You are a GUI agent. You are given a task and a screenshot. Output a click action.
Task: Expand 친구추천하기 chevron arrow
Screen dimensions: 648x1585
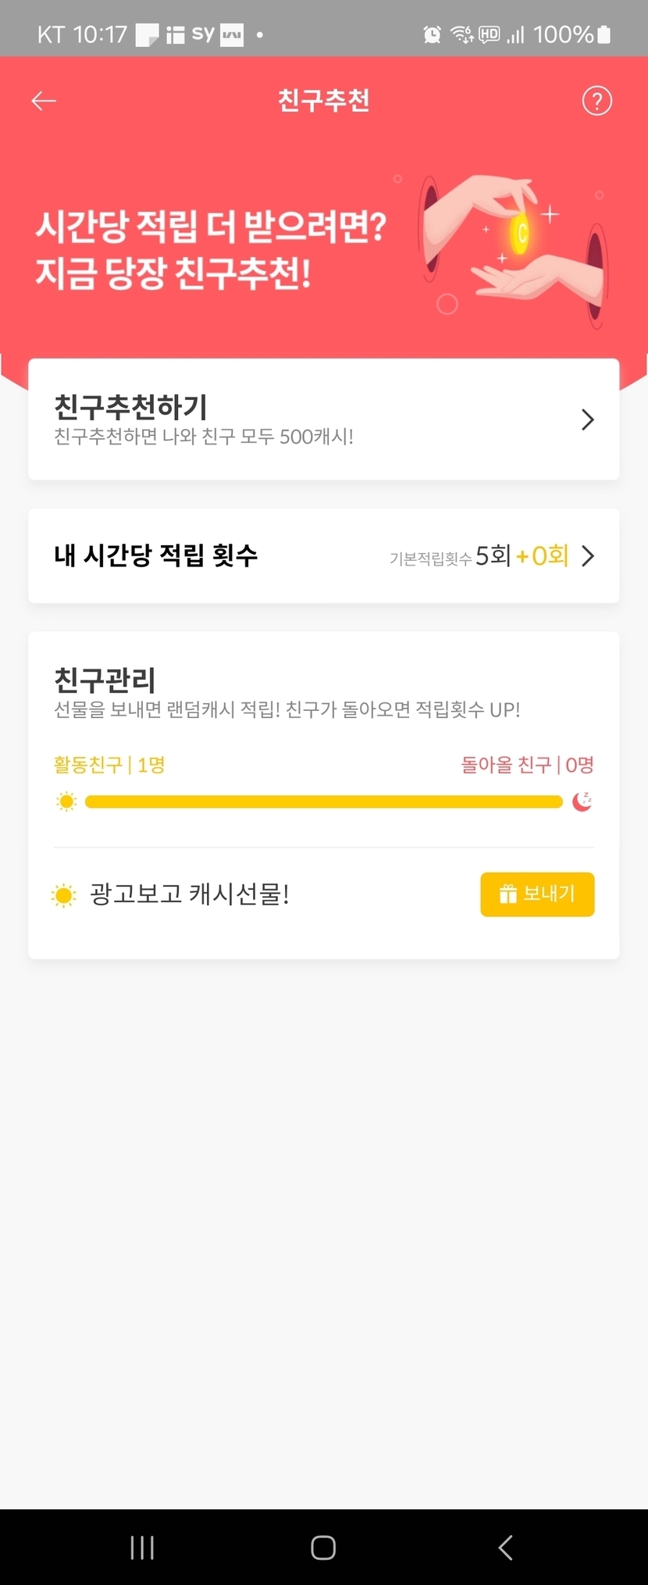tap(588, 419)
